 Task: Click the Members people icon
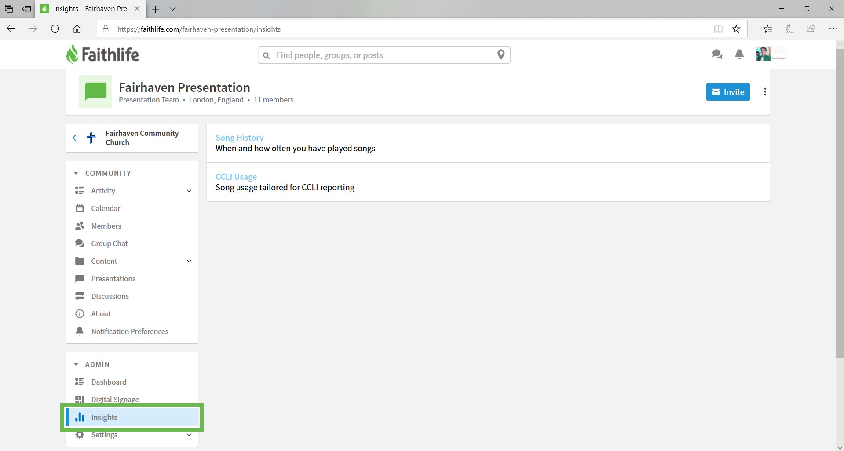point(80,226)
